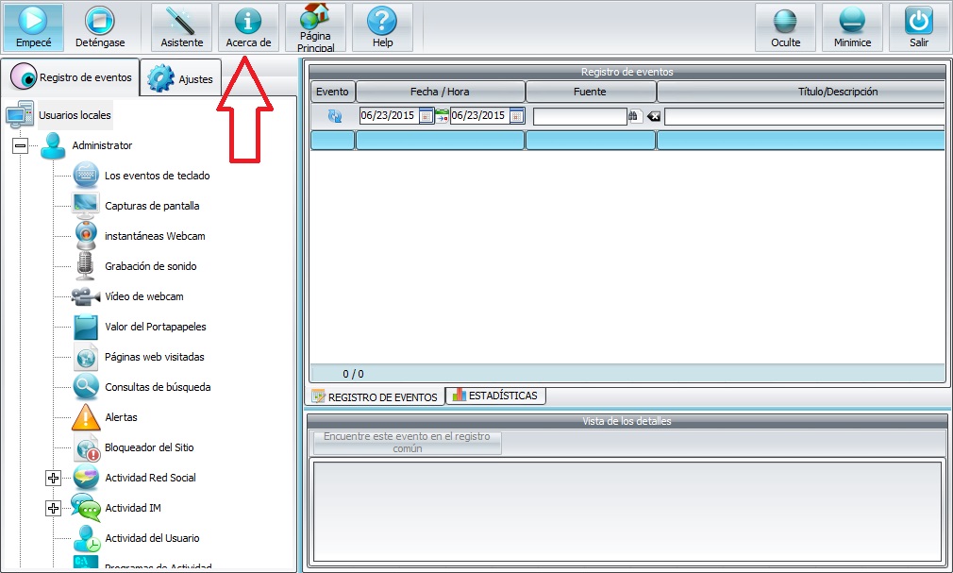Image resolution: width=953 pixels, height=573 pixels.
Task: Open the Alertas entry
Action: [x=121, y=417]
